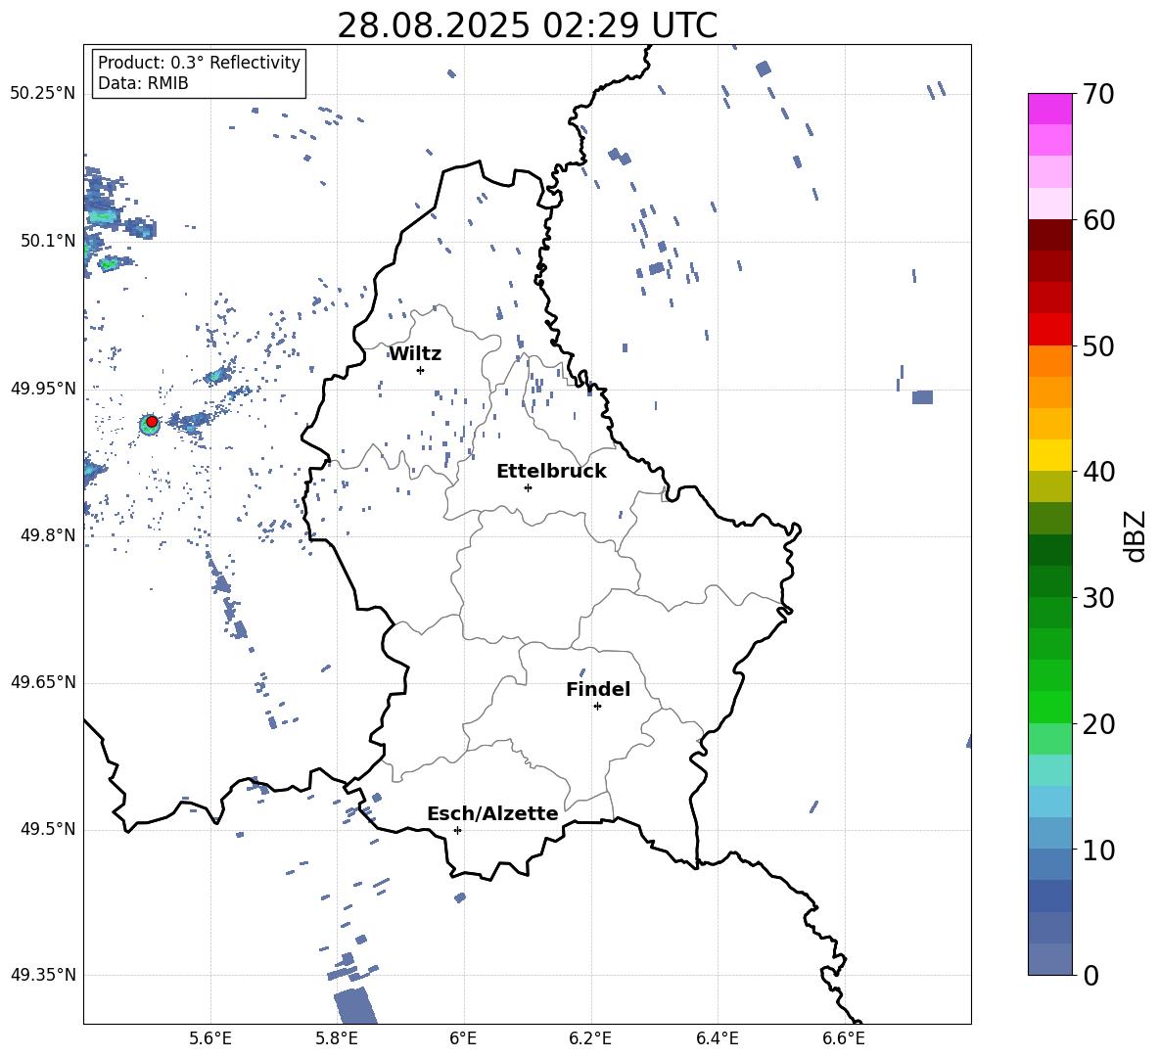Click the large radar echo at bottom edge
Viewport: 1159px width, 1058px height.
pos(355,1005)
